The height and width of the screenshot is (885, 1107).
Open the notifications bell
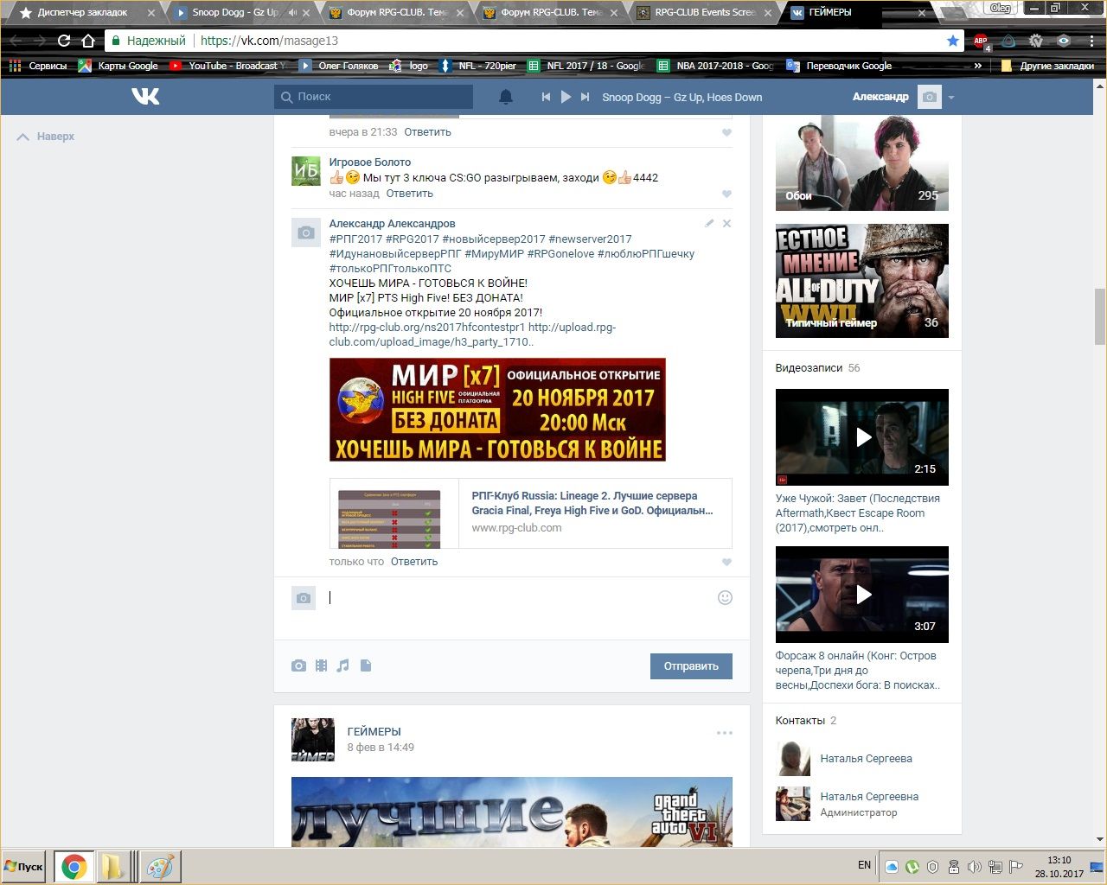click(x=506, y=97)
